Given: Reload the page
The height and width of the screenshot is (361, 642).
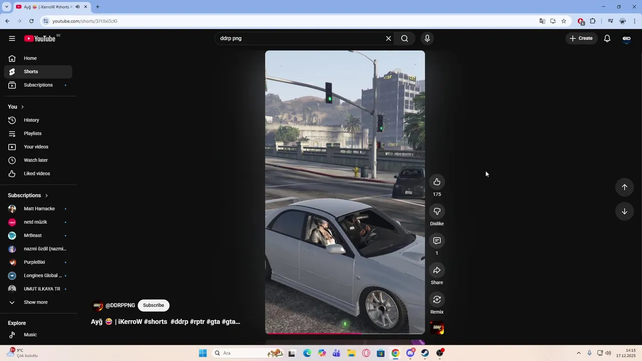Looking at the screenshot, I should click(x=31, y=21).
